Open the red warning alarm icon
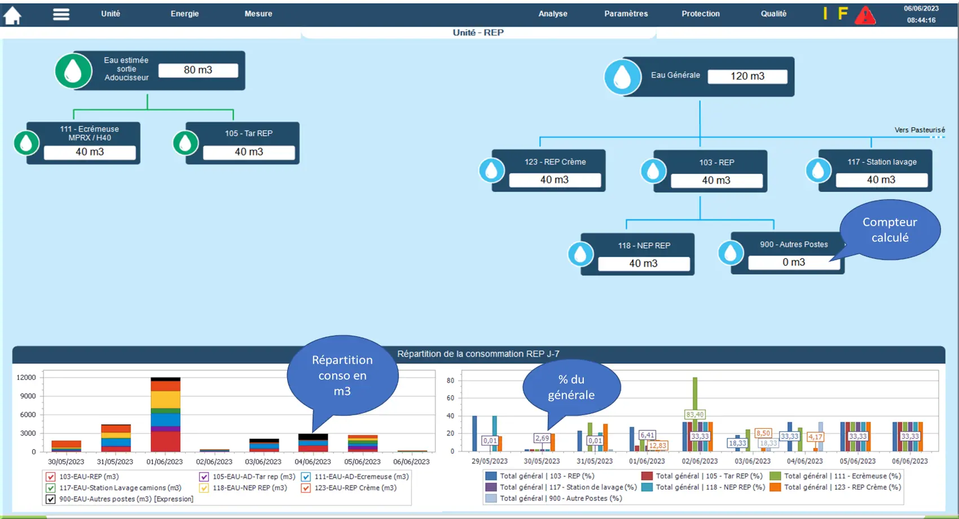The height and width of the screenshot is (519, 959). click(865, 15)
